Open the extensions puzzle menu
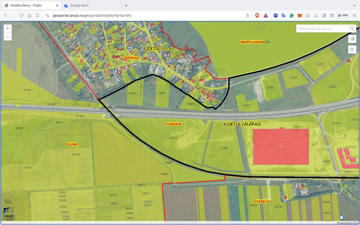Screen dimensions: 360x225 [x=307, y=15]
